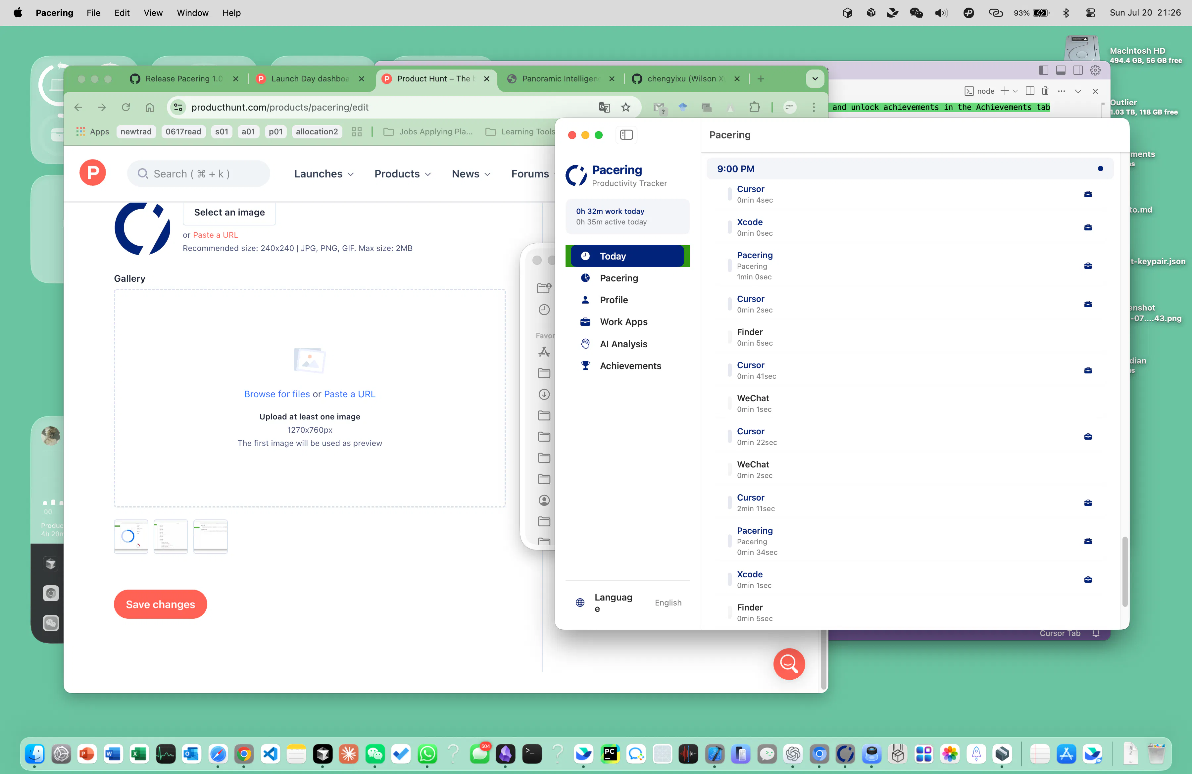The image size is (1192, 774).
Task: Toggle work-app briefcase for Cursor 0min 4sec
Action: tap(1088, 194)
